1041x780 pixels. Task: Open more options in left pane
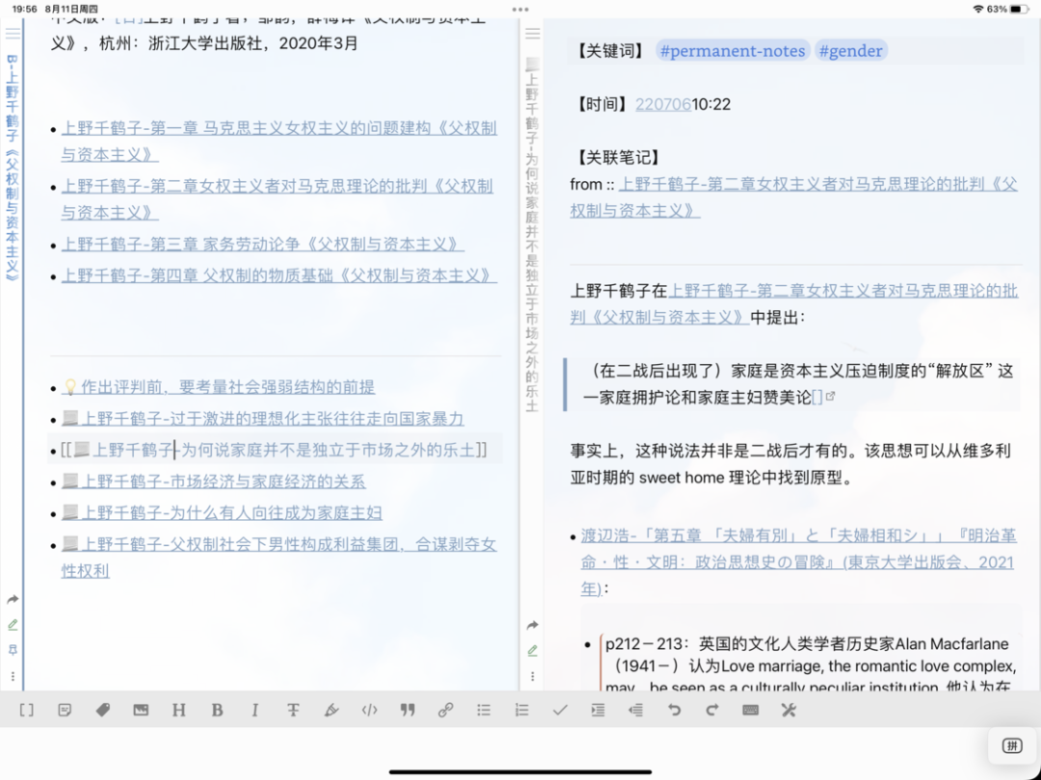13,676
